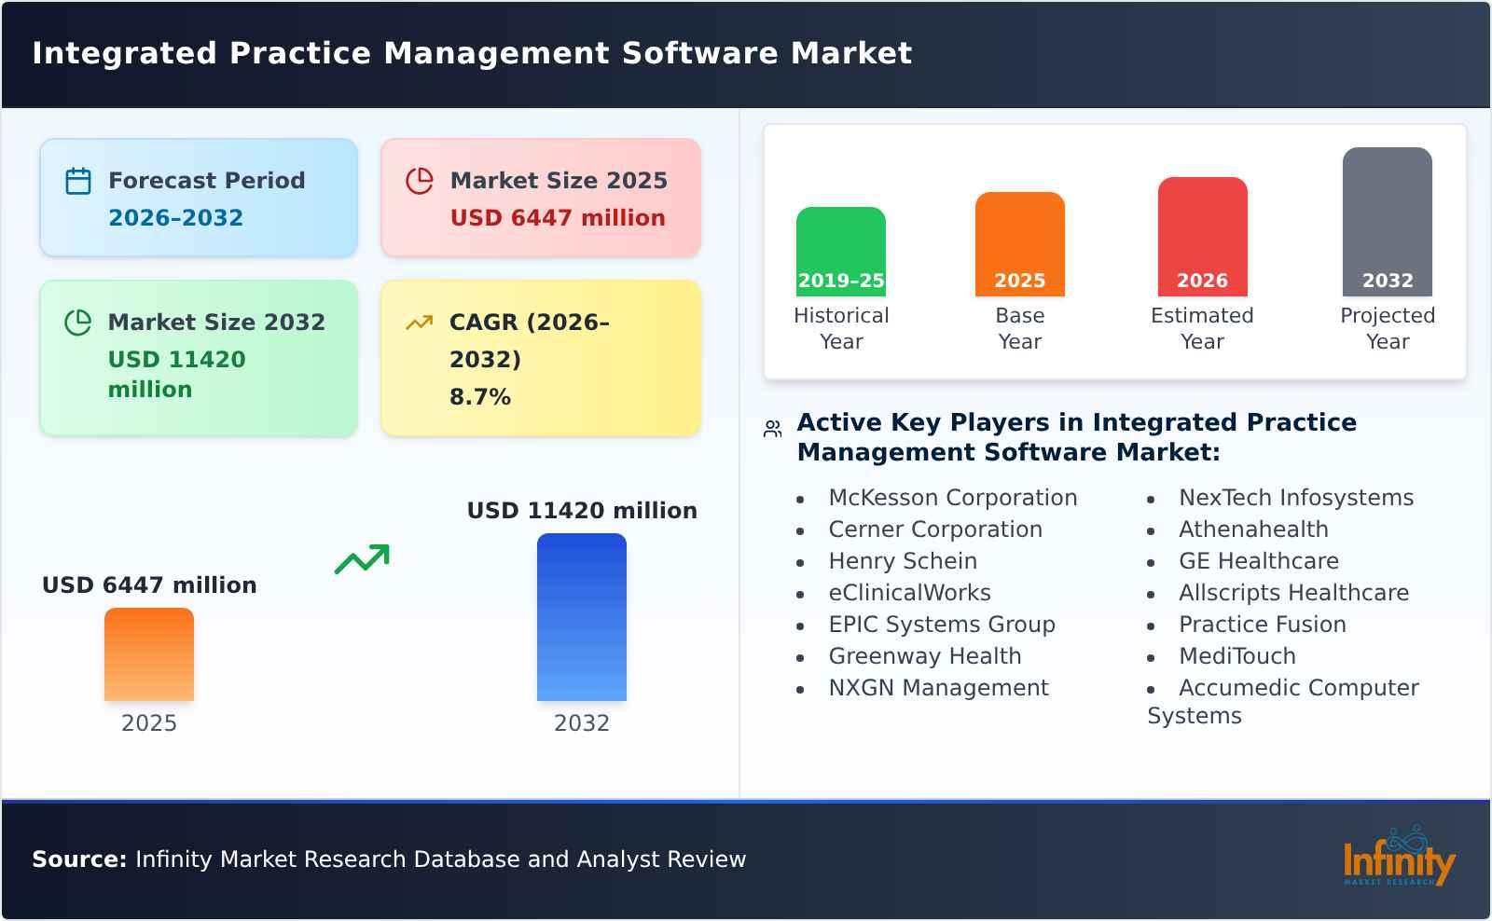Click the trend arrow icon beside CAGR
The height and width of the screenshot is (921, 1492).
point(420,323)
